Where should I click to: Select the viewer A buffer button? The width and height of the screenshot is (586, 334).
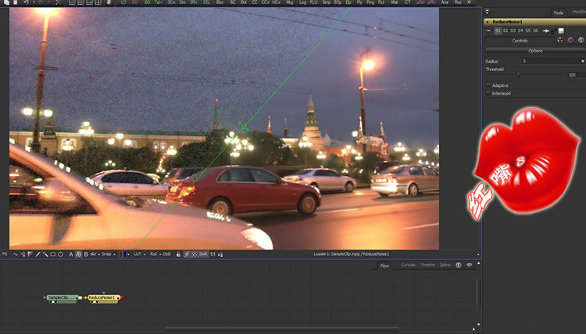tap(70, 254)
